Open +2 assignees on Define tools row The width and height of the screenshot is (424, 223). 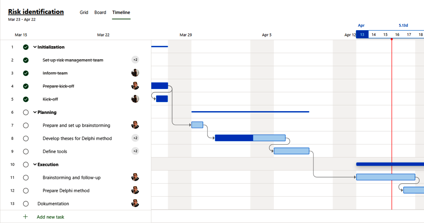tap(135, 151)
